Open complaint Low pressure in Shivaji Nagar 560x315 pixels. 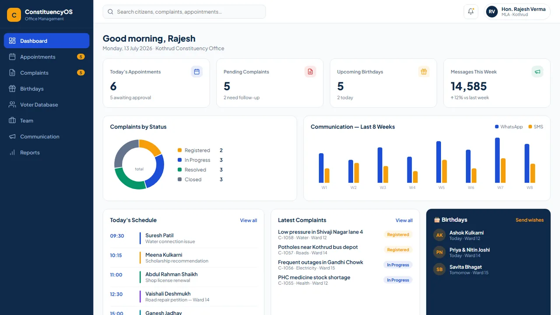click(345, 235)
